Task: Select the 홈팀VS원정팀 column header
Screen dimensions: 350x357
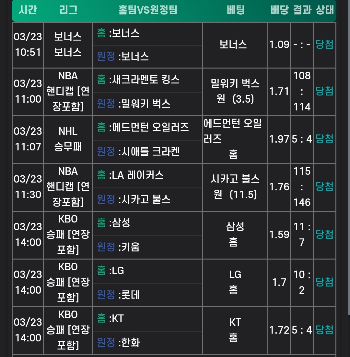Action: (x=148, y=10)
